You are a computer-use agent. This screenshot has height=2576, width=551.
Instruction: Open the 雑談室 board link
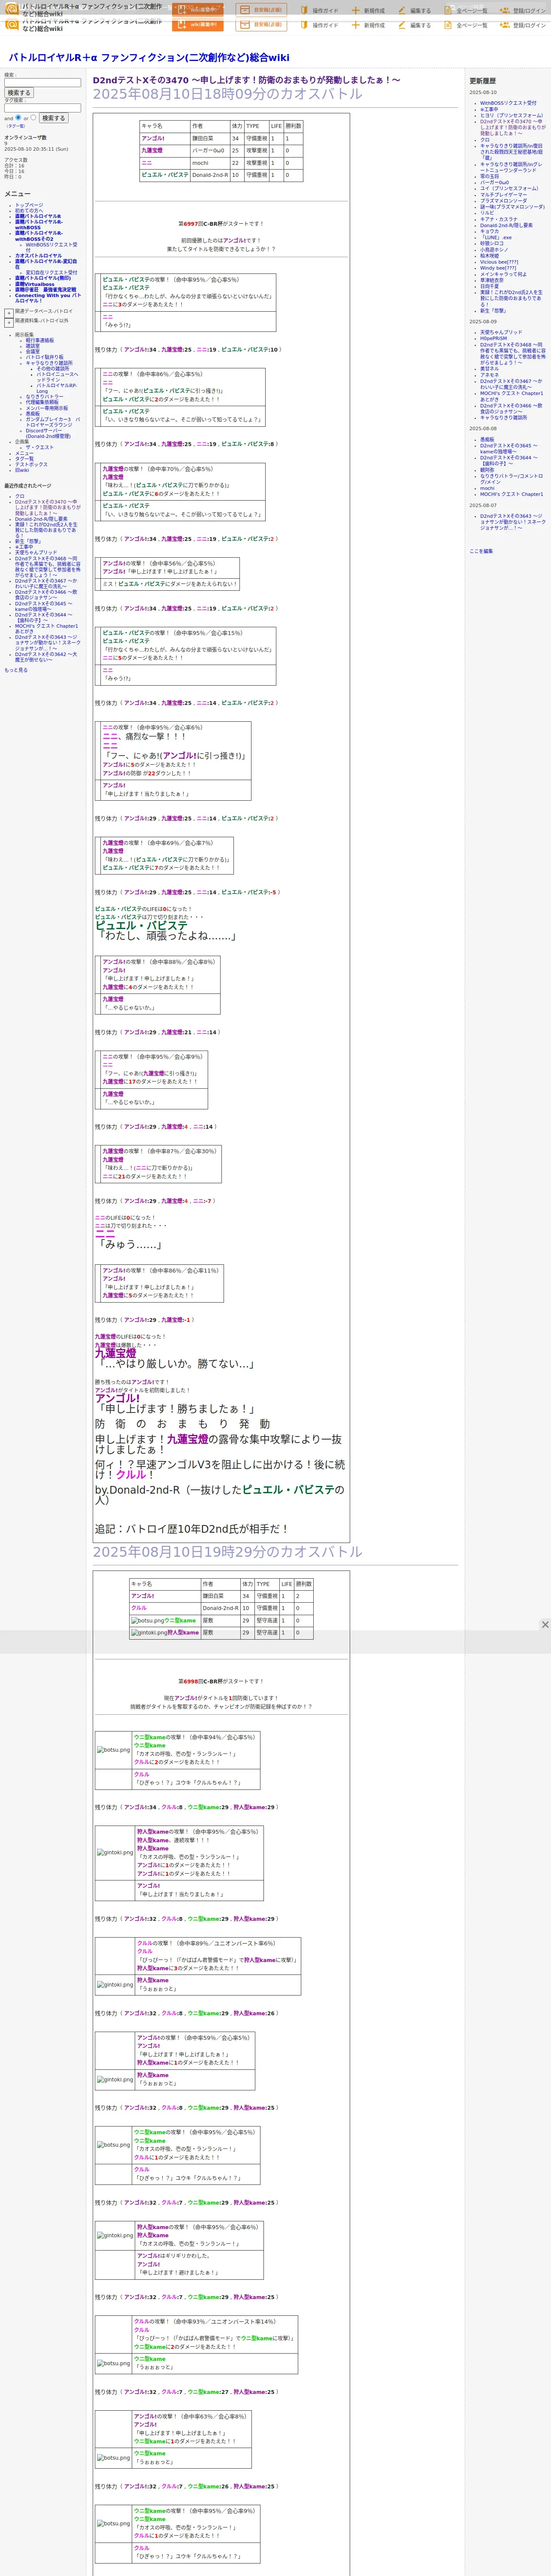point(33,346)
